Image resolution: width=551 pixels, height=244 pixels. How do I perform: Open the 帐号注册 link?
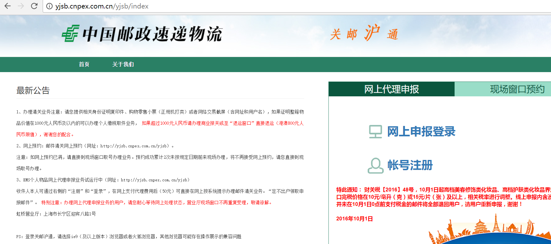pos(410,165)
